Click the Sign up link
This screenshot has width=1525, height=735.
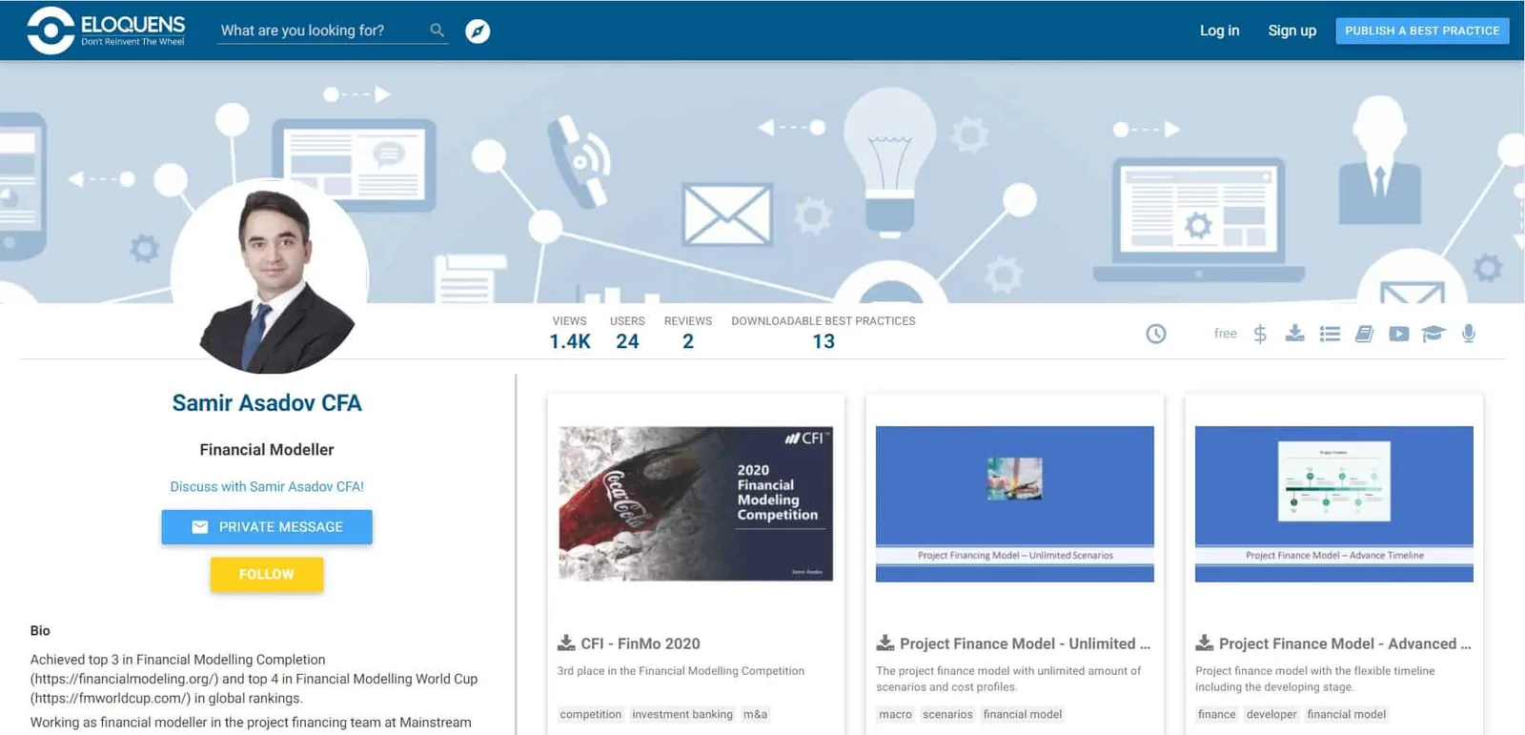[1291, 31]
